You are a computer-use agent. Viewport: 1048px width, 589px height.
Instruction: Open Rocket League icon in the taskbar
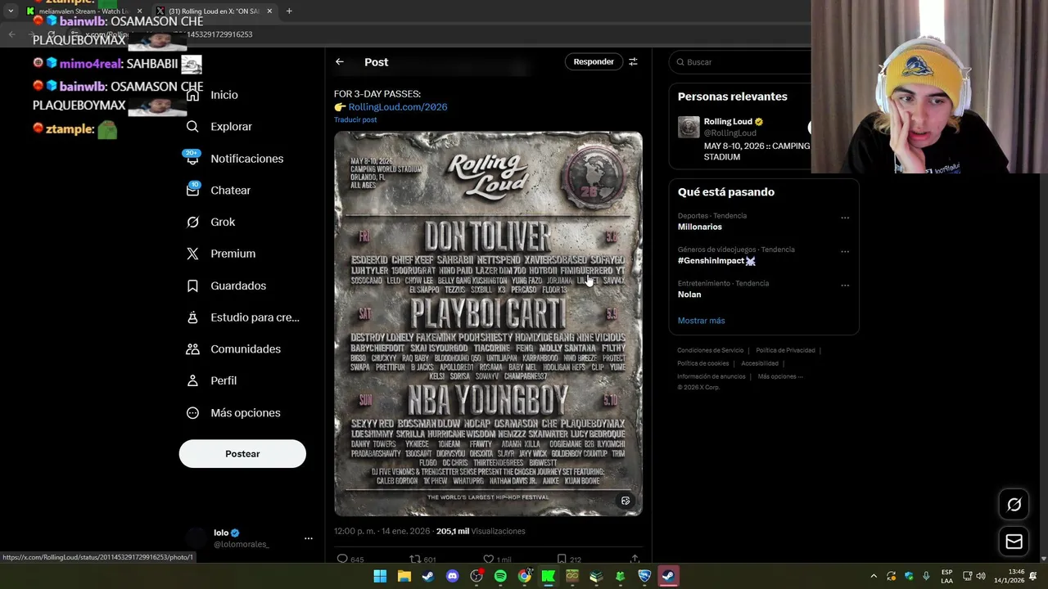[644, 577]
